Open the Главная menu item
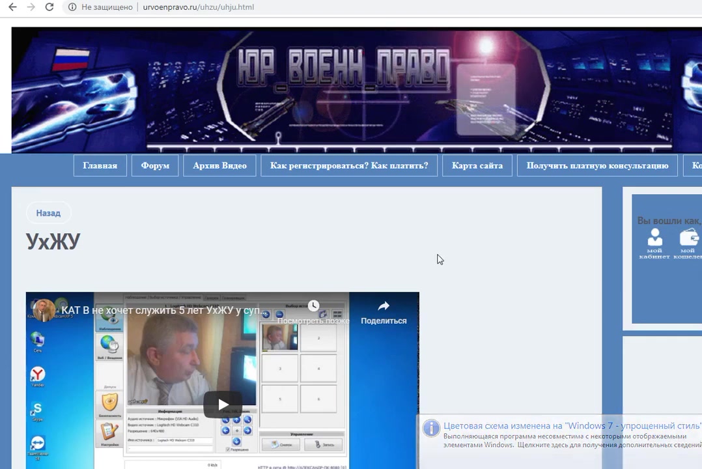This screenshot has height=469, width=702. coord(100,165)
